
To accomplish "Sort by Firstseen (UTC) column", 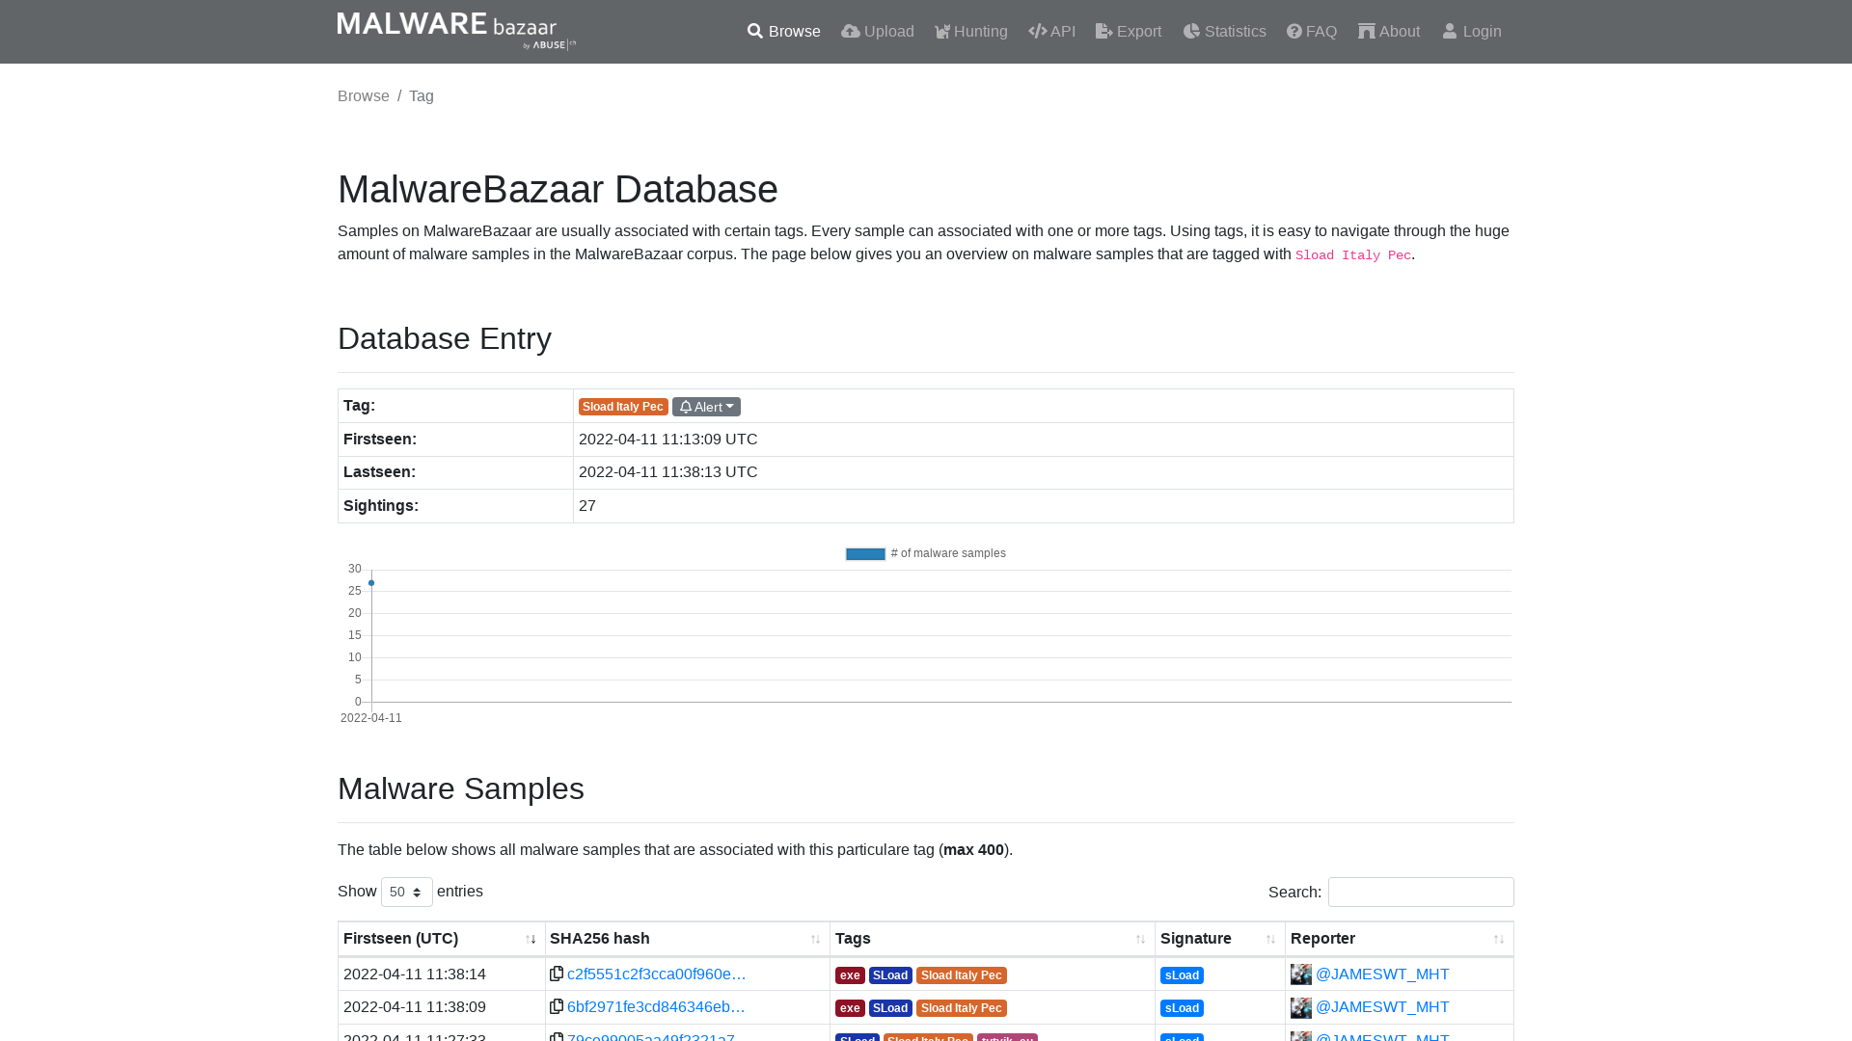I will point(442,939).
